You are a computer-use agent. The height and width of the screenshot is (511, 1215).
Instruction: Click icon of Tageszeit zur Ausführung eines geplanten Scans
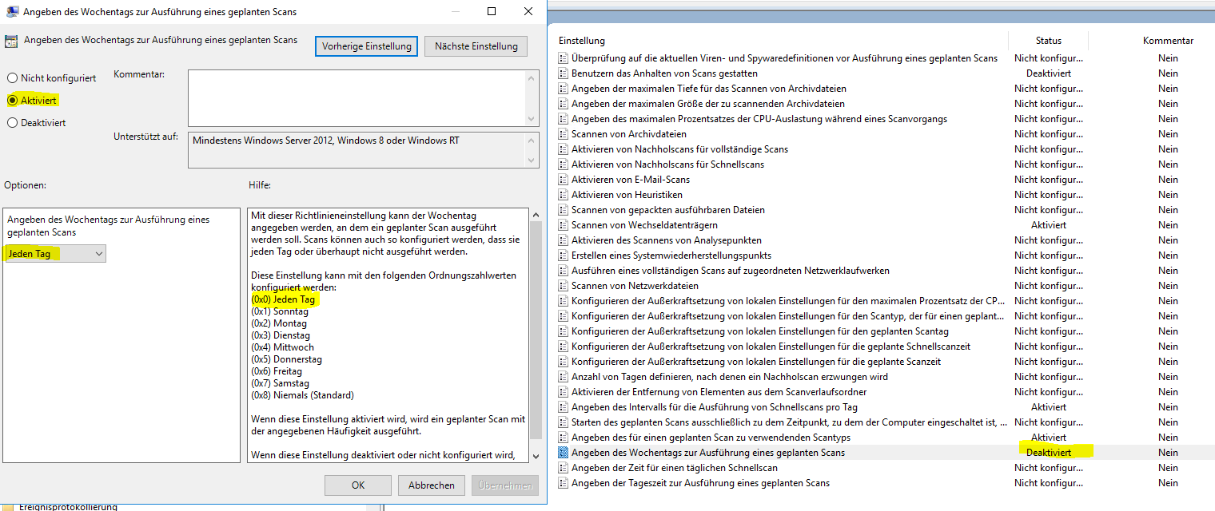pyautogui.click(x=563, y=483)
